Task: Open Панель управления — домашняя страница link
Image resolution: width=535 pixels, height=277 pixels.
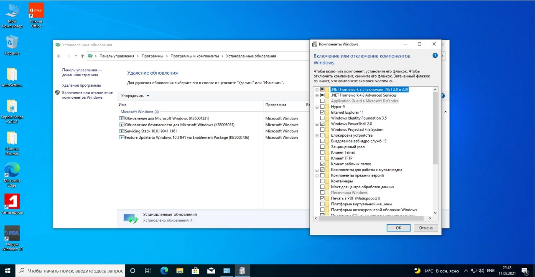Action: coord(82,72)
